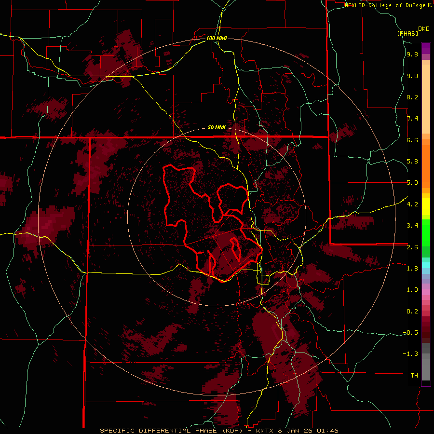Screen dimensions: 434x434
Task: Click the 1.8 scale value
Action: [x=412, y=269]
